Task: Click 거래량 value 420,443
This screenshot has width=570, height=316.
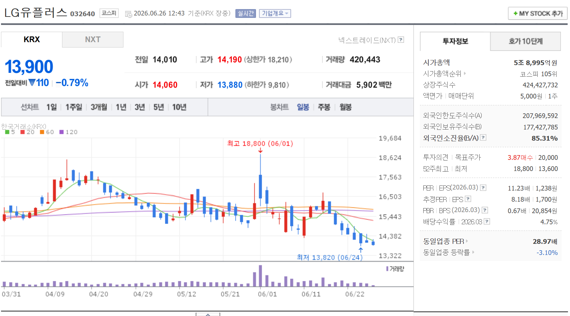Action: tap(365, 60)
